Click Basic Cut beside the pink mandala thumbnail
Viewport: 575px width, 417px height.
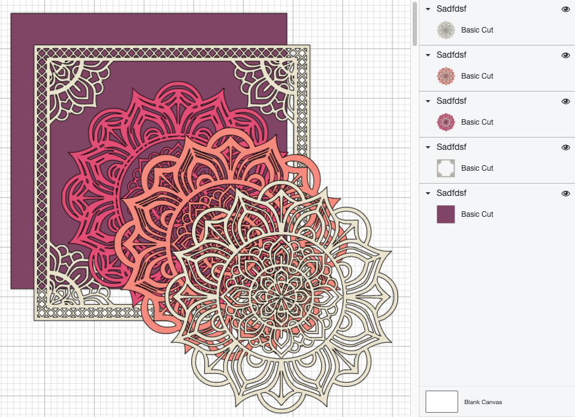(x=477, y=122)
